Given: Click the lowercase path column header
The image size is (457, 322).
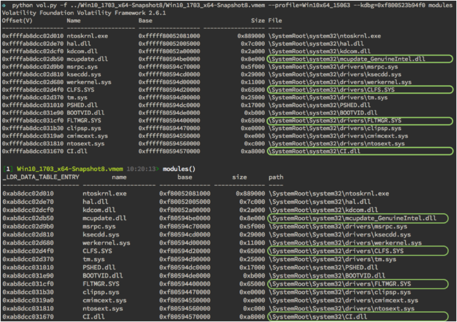Looking at the screenshot, I should (x=276, y=177).
